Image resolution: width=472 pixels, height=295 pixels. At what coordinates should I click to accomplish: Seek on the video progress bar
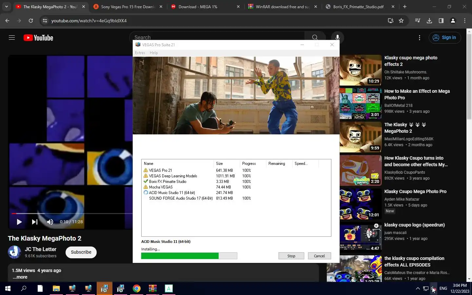pos(72,213)
